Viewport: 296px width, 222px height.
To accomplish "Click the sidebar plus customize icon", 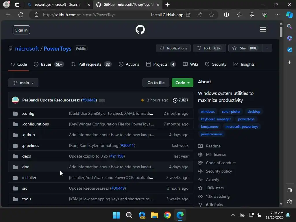I will tap(289, 62).
